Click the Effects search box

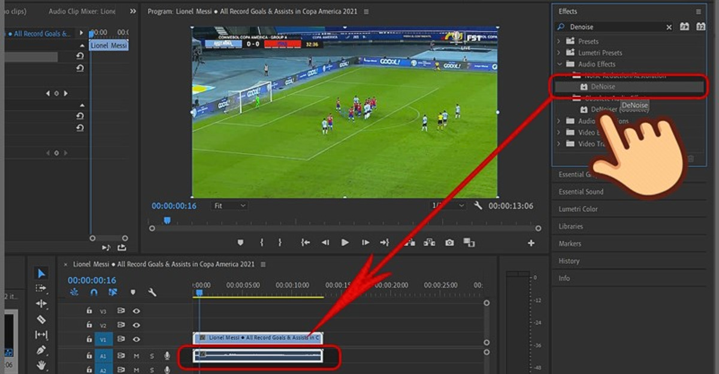pos(615,27)
